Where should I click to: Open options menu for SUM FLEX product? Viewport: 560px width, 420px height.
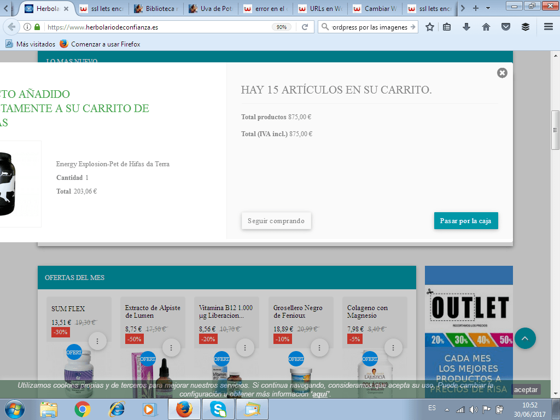coord(97,341)
